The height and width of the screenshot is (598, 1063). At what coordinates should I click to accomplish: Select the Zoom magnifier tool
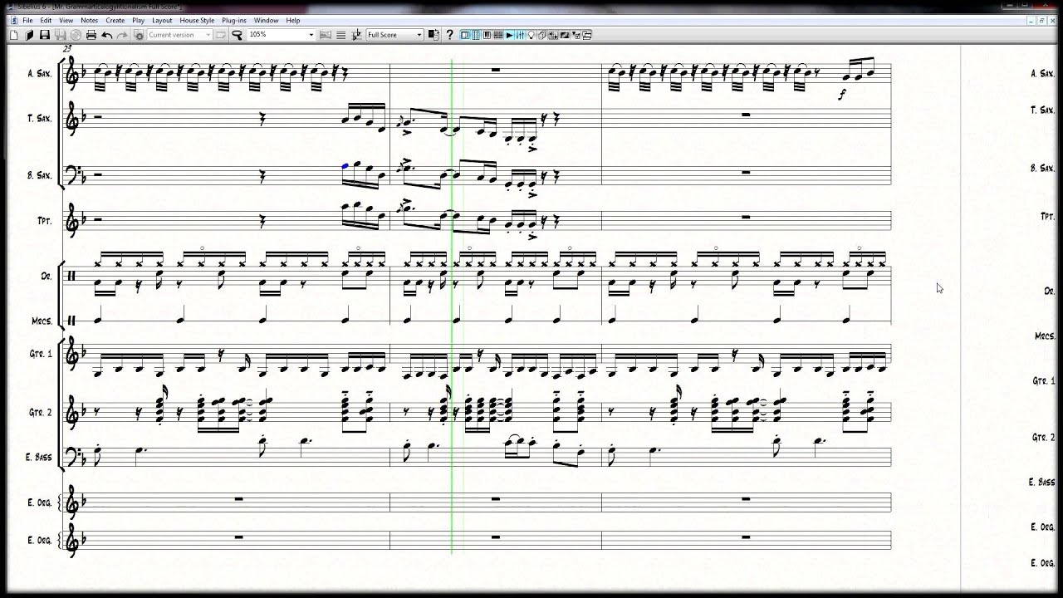(237, 35)
